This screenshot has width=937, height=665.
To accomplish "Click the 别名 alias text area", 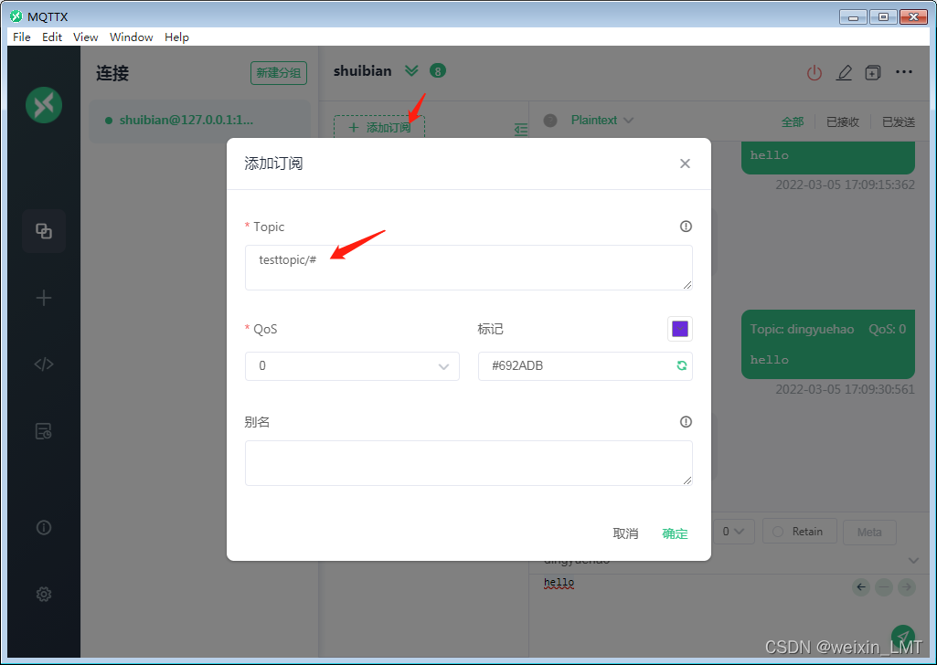I will pyautogui.click(x=468, y=463).
